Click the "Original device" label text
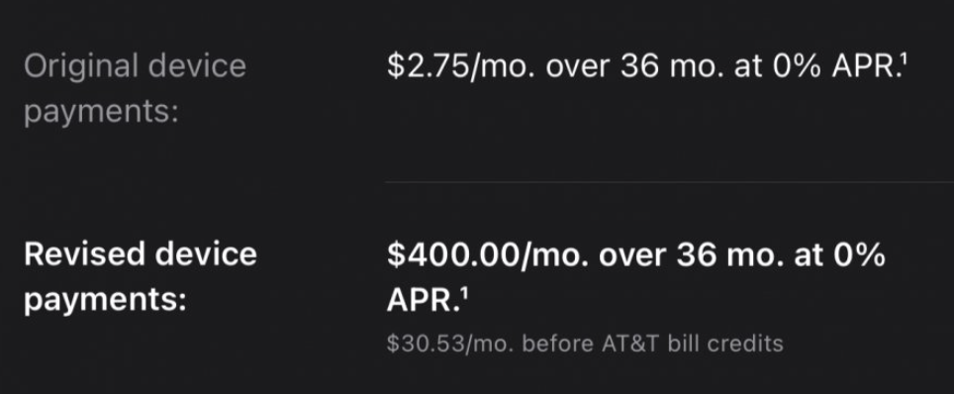The width and height of the screenshot is (954, 394). [x=135, y=65]
